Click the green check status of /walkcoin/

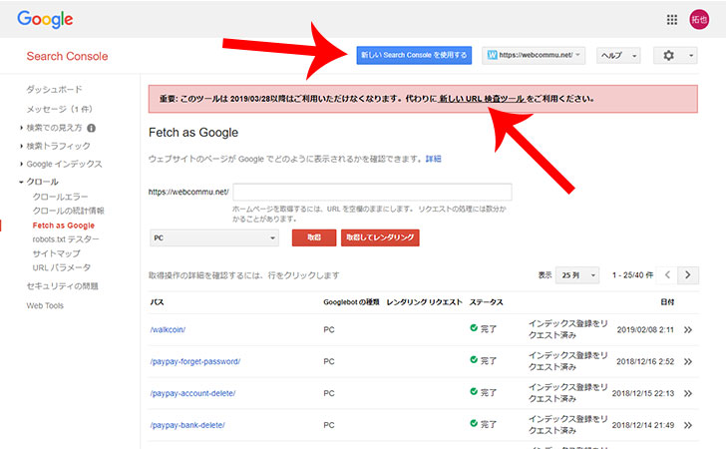pos(474,328)
